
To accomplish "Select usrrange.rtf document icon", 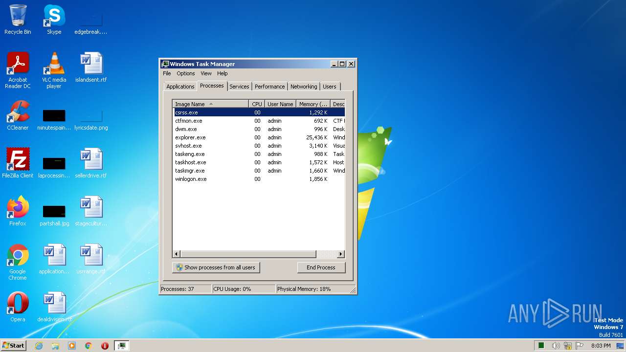I will [90, 259].
